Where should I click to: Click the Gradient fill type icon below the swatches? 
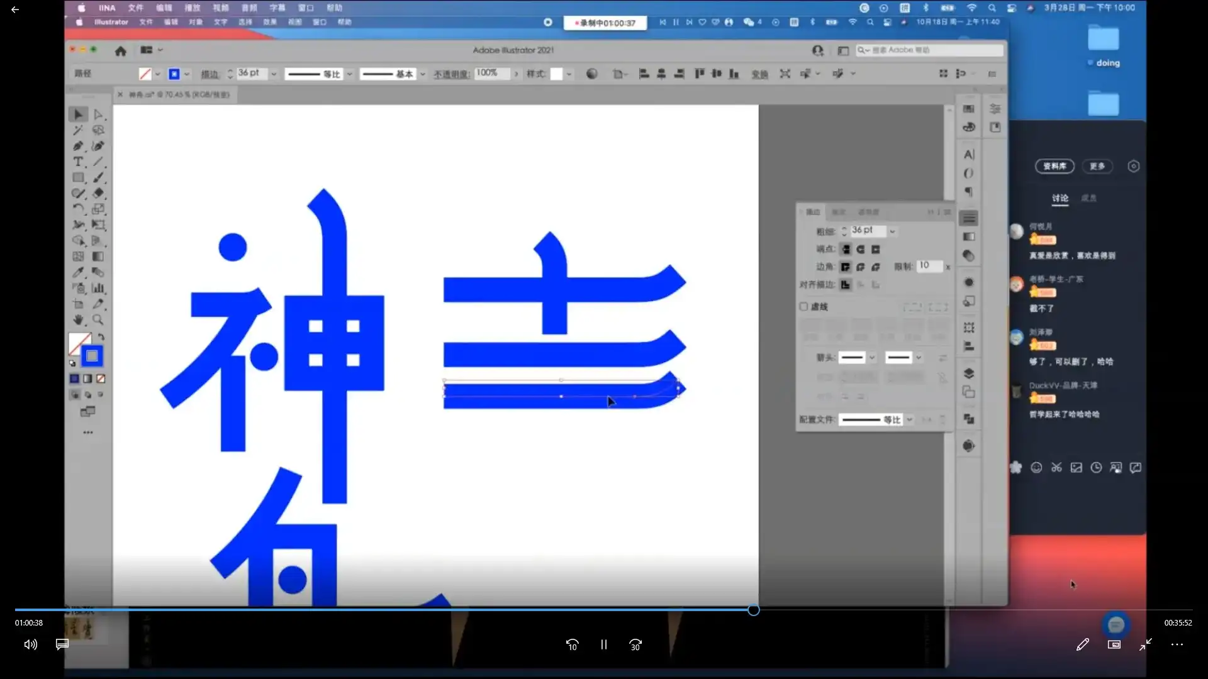(x=87, y=378)
